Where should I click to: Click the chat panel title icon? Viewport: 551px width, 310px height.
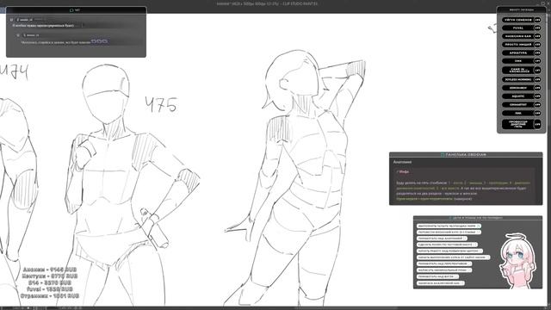71,10
